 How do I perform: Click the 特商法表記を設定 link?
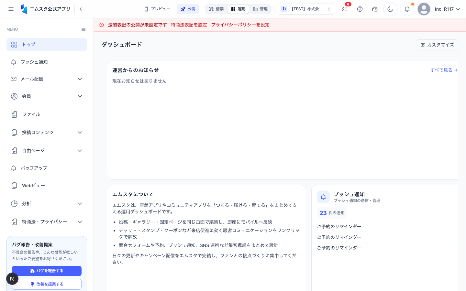[x=189, y=25]
